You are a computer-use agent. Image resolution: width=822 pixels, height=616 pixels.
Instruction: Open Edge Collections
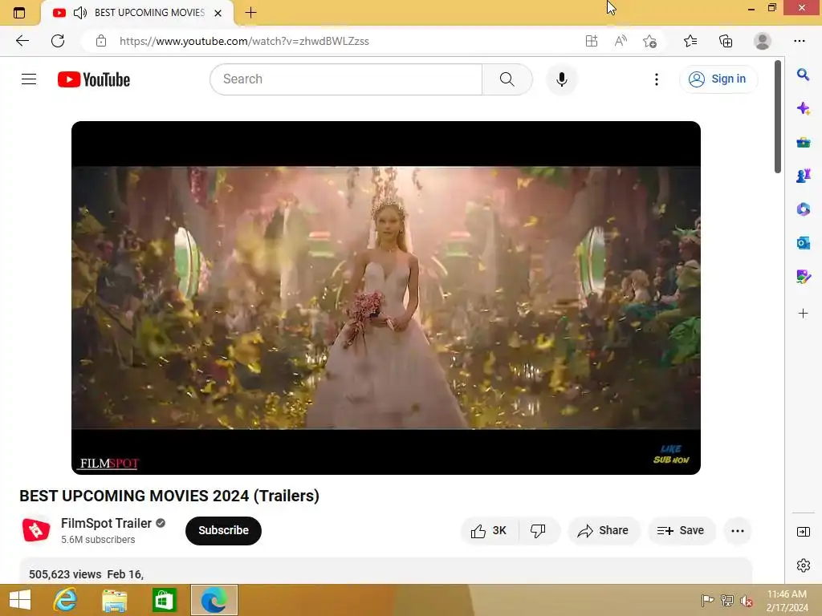[x=726, y=41]
